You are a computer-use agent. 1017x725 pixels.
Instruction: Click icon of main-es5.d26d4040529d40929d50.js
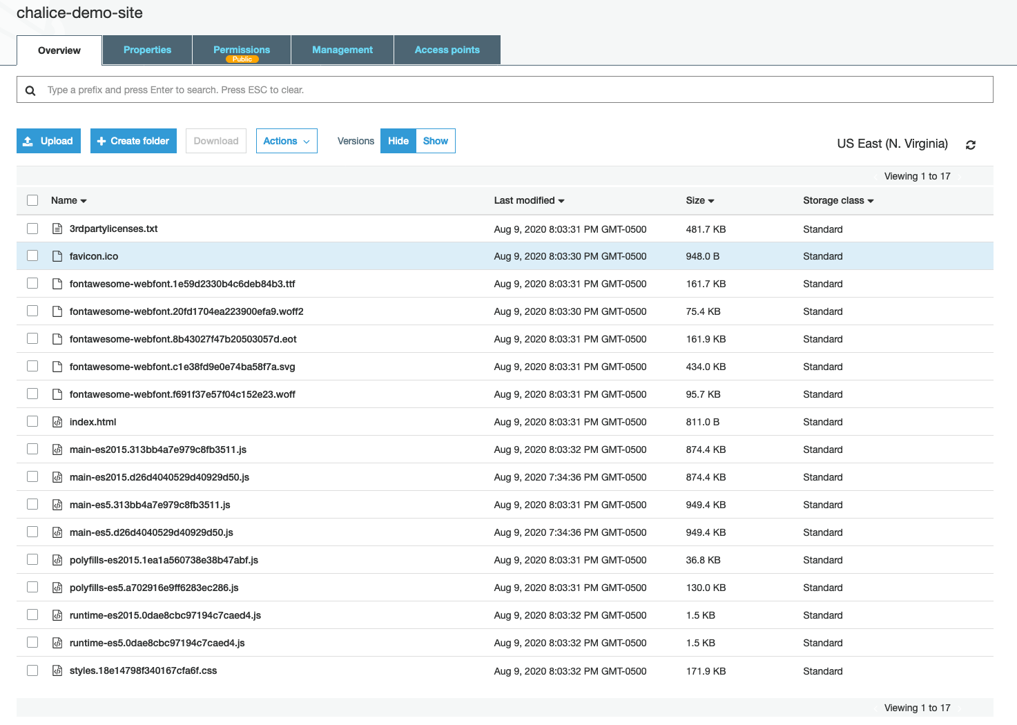(58, 532)
